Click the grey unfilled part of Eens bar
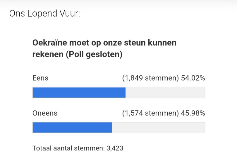This screenshot has width=237, height=156. [165, 93]
